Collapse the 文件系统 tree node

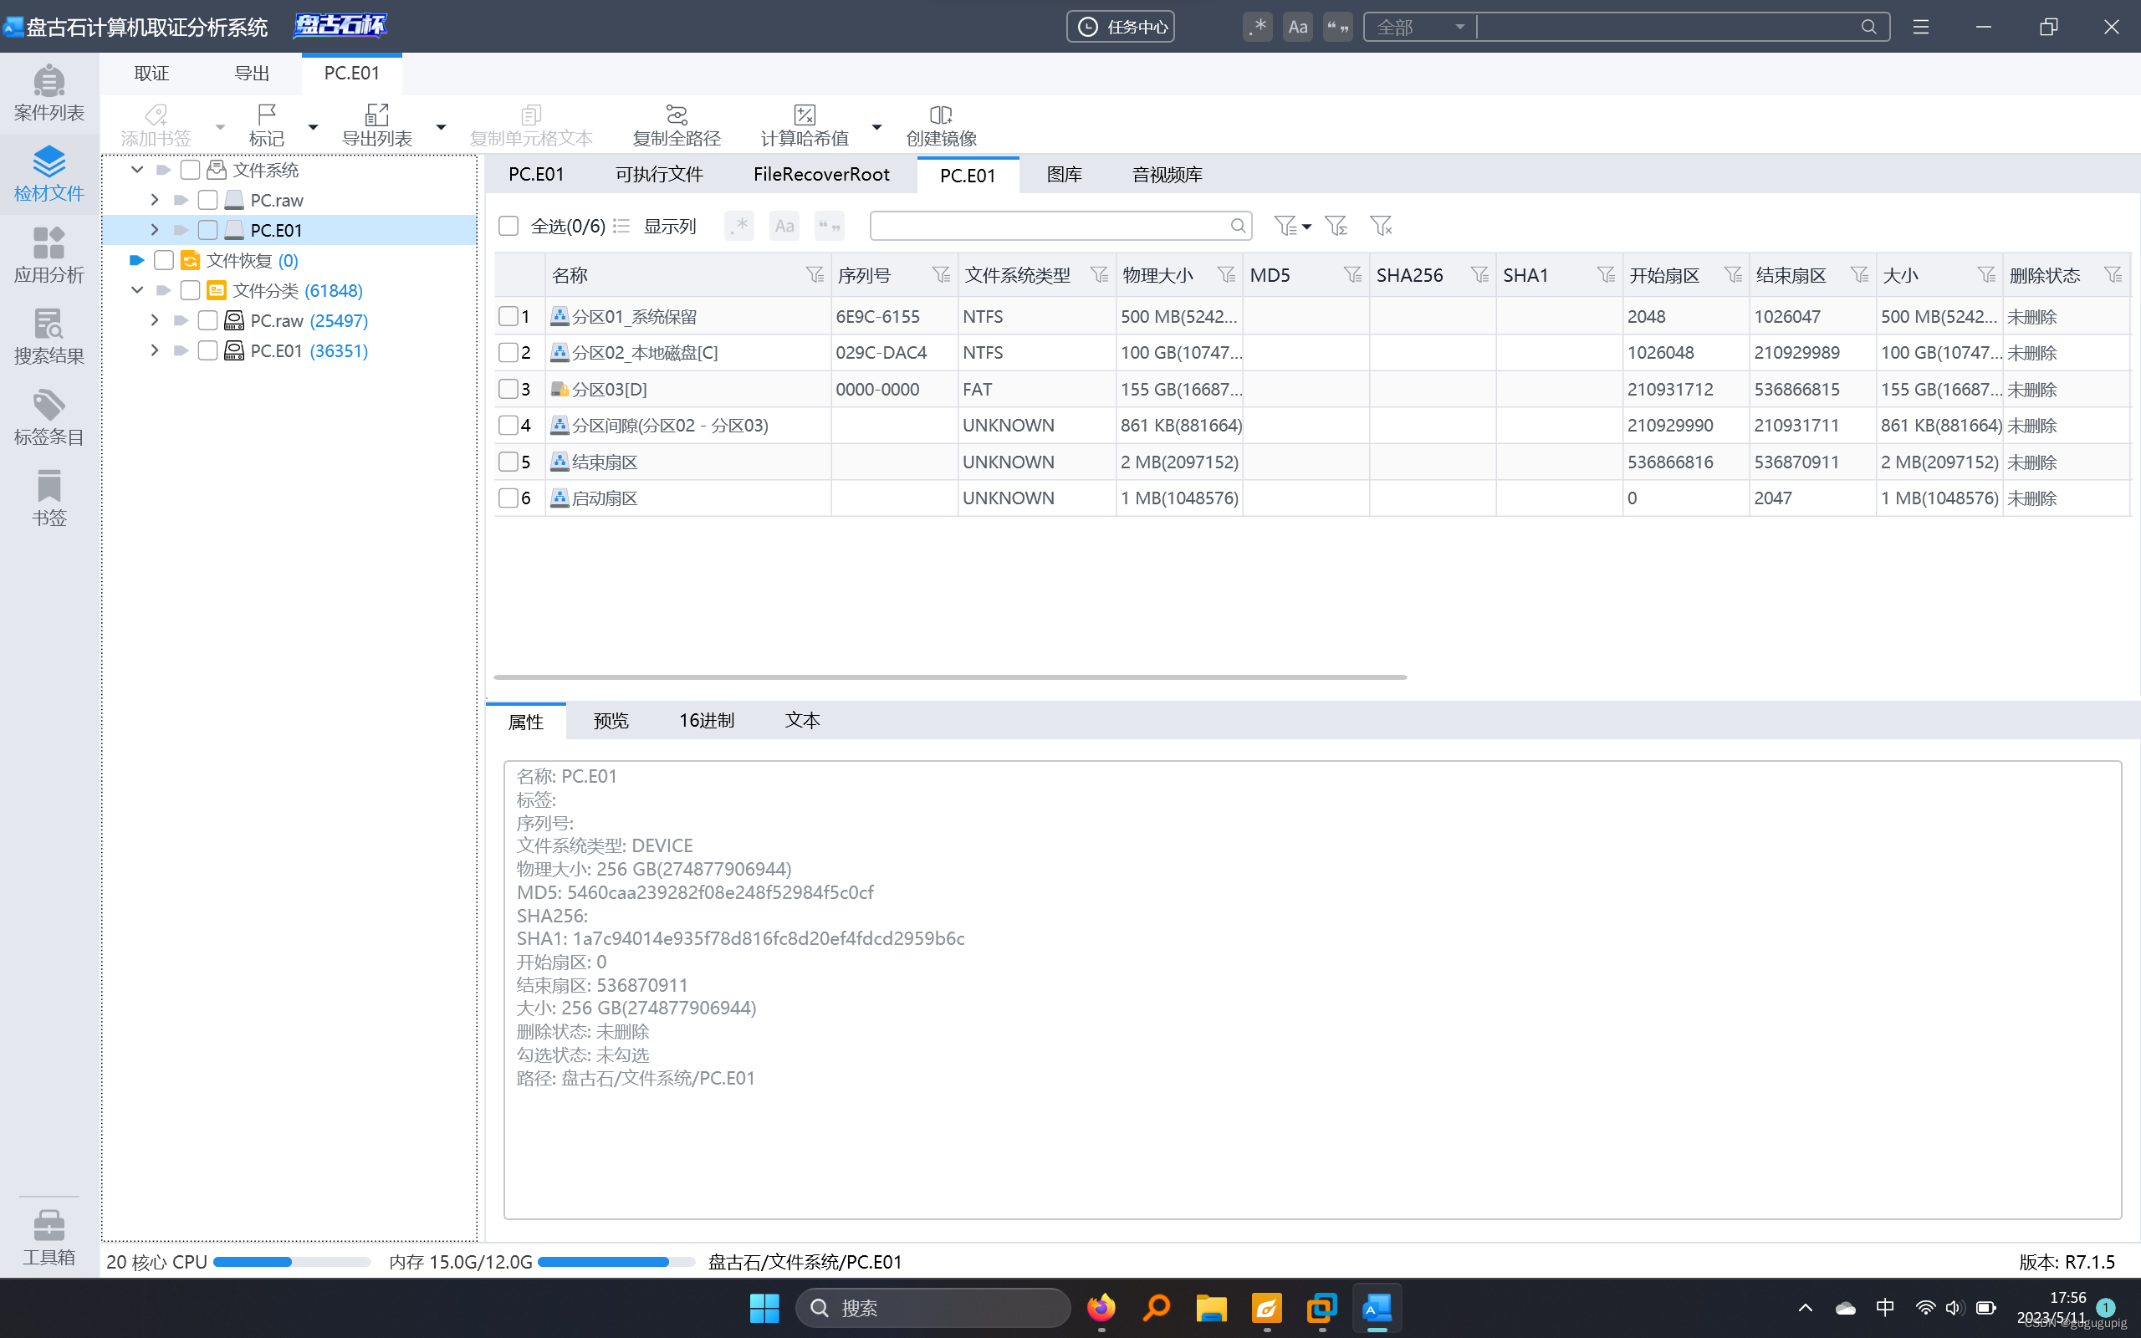137,169
